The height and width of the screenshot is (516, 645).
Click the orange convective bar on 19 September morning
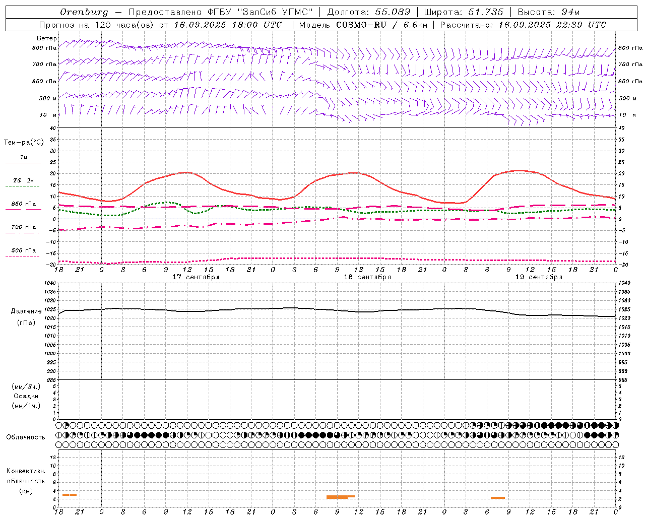tap(498, 498)
